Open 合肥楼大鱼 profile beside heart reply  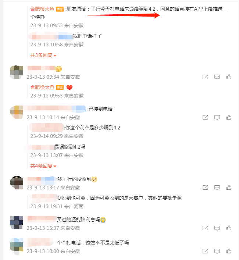pyautogui.click(x=42, y=87)
